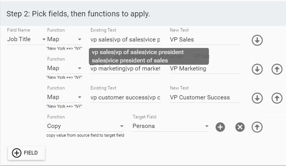
Task: Move the Copy function row up
Action: [x=257, y=127]
